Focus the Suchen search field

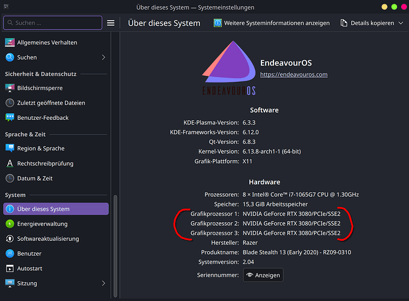(52, 23)
